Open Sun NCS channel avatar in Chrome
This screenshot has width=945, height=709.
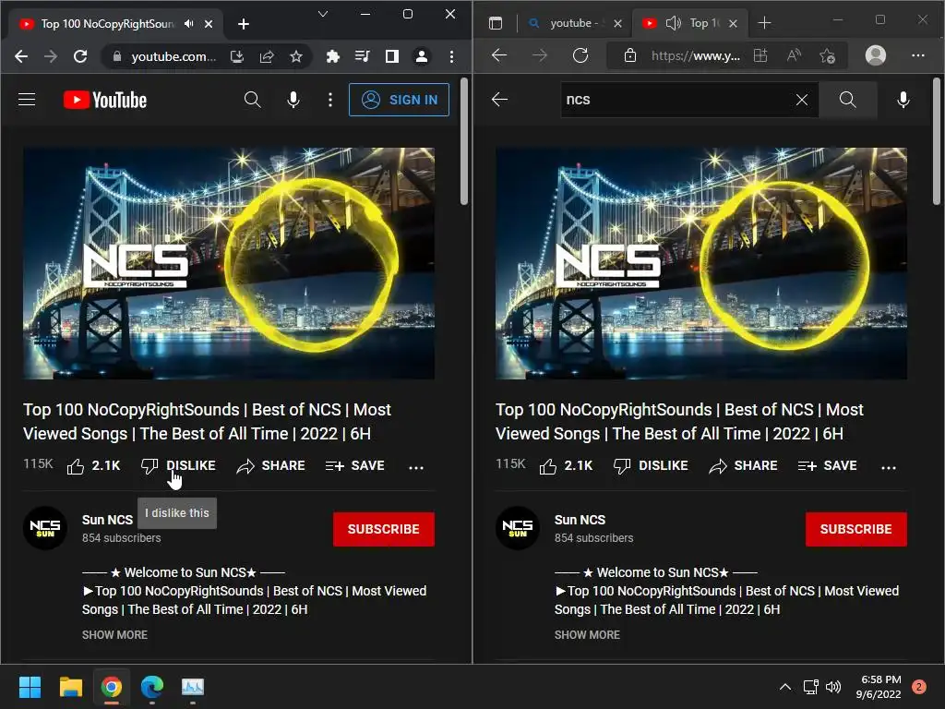[44, 528]
